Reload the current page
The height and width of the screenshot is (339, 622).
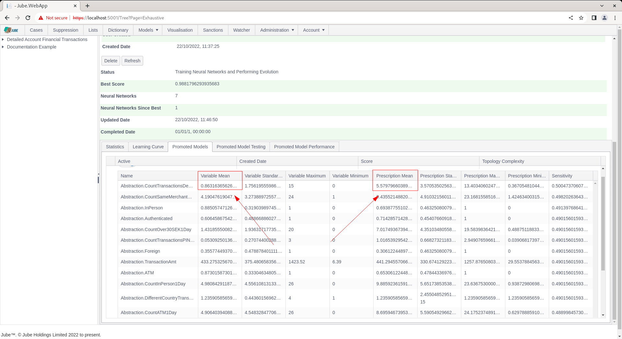coord(28,18)
